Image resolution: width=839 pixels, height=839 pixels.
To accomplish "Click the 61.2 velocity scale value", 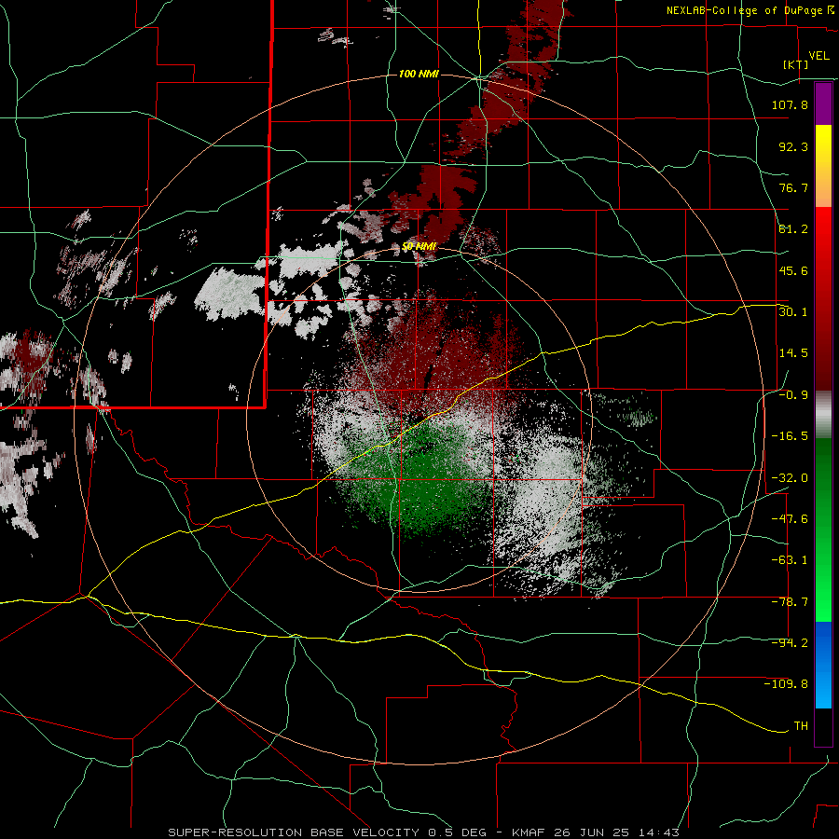I will [793, 229].
